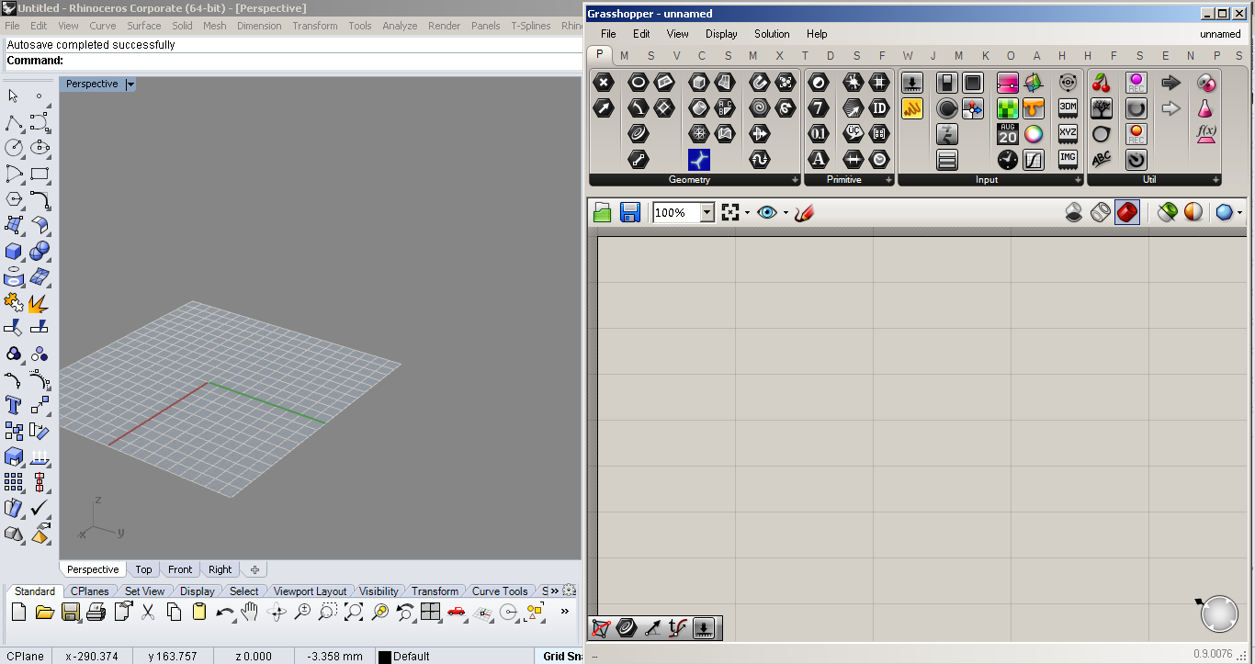Choose the Graph Mapper input icon

point(1034,160)
